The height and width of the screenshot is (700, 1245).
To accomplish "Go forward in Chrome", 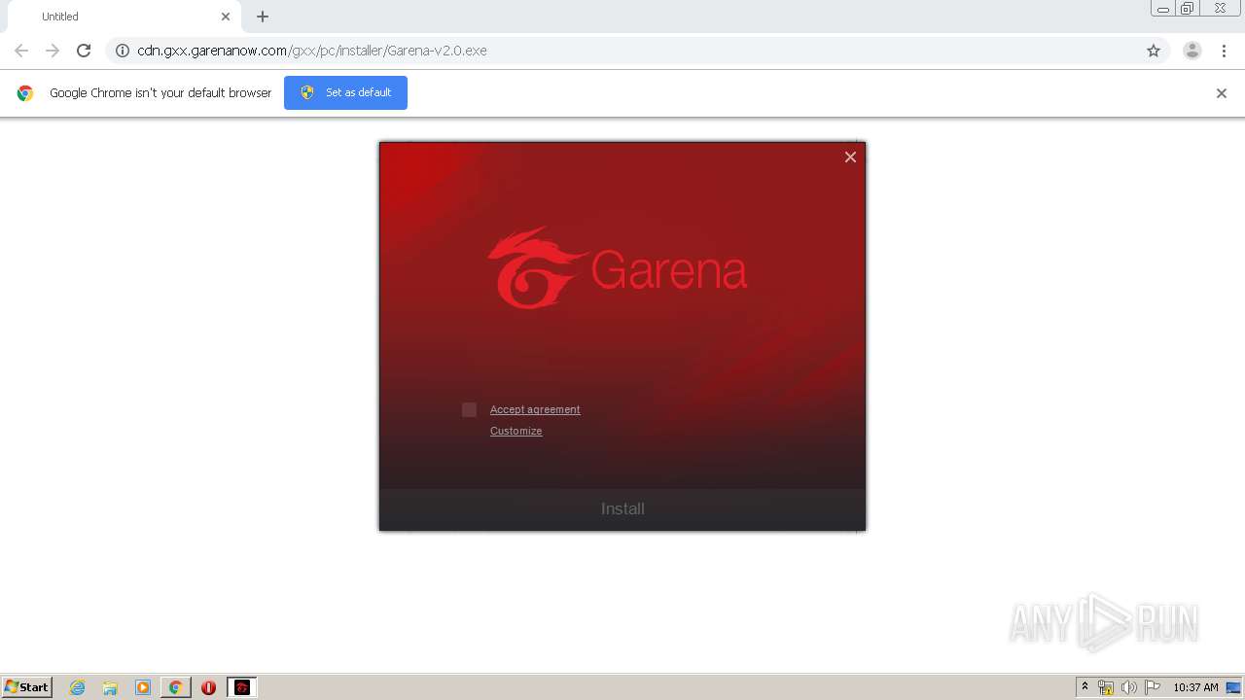I will (x=53, y=51).
